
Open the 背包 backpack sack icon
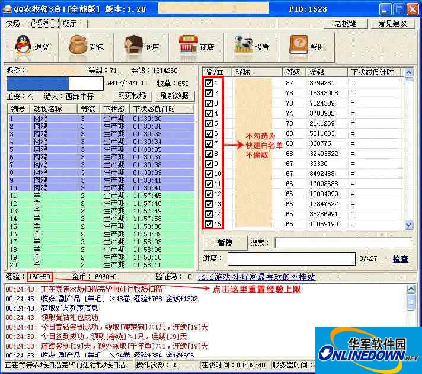(78, 45)
